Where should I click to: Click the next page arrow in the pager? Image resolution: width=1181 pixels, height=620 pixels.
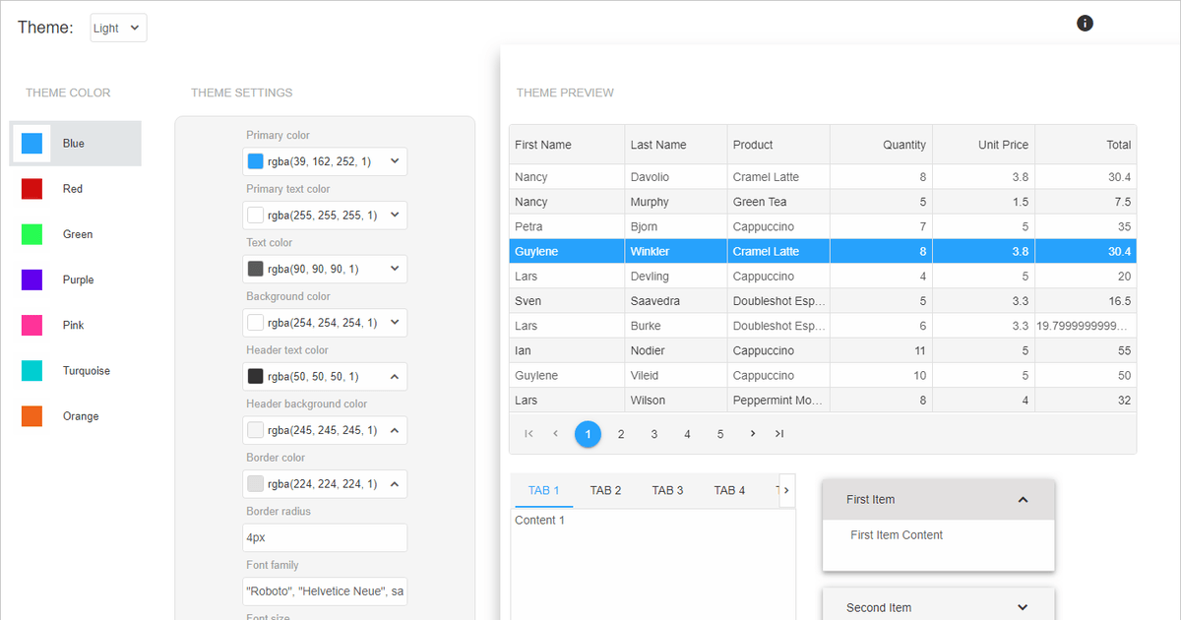point(753,433)
